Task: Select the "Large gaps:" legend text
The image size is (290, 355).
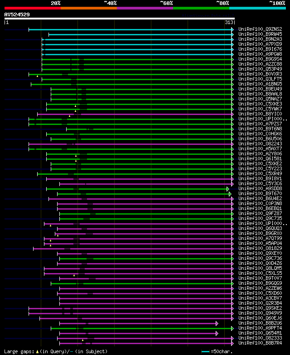Action: [19, 351]
